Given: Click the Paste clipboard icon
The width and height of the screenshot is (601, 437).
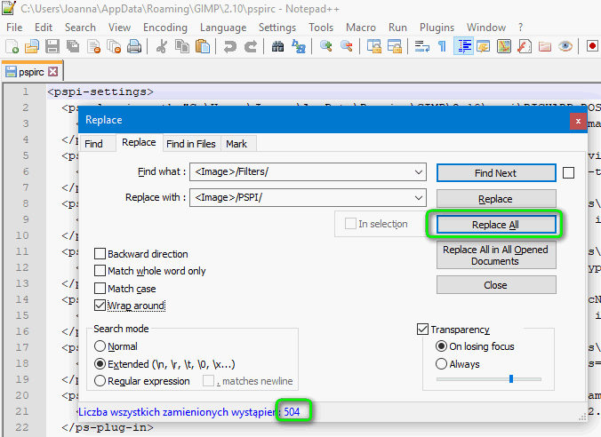Looking at the screenshot, I should [x=203, y=47].
